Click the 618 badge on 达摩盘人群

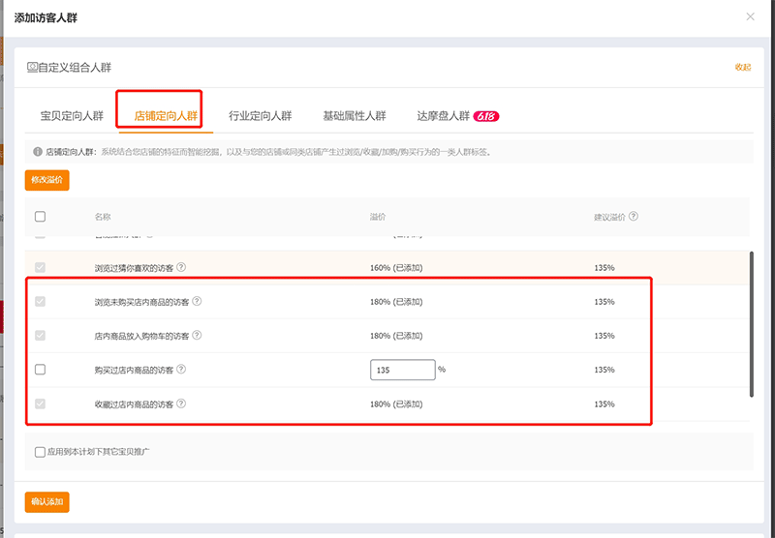pyautogui.click(x=486, y=116)
